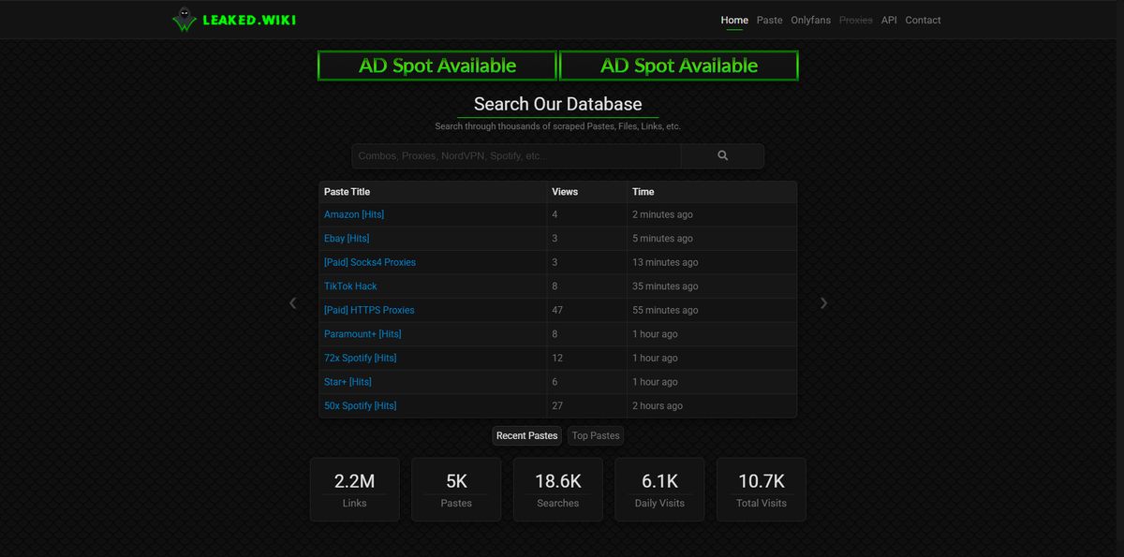The image size is (1124, 557).
Task: Select Home in the navigation bar
Action: pos(734,20)
